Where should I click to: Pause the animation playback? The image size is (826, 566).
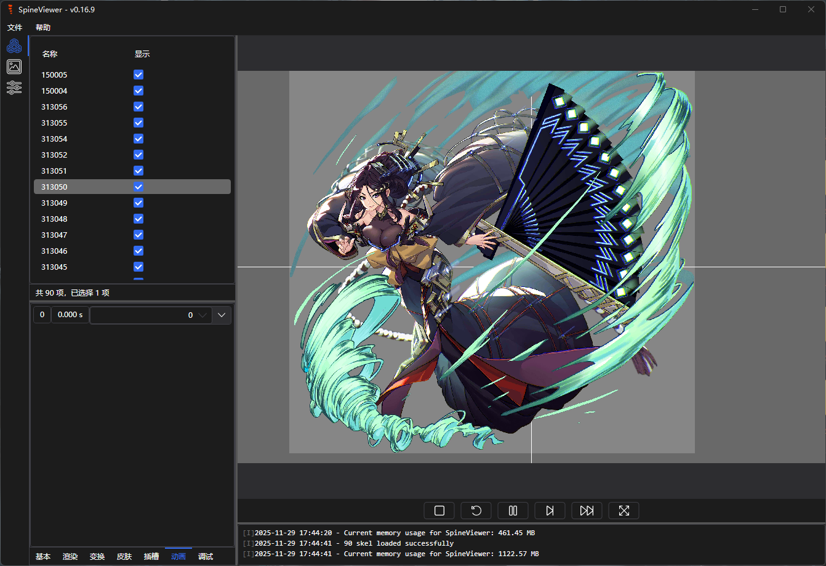[x=513, y=511]
